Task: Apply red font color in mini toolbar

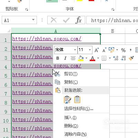Action: pyautogui.click(x=92, y=58)
